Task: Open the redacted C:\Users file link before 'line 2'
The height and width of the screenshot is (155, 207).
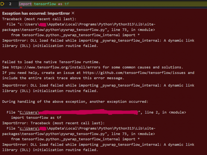Action: (79, 112)
